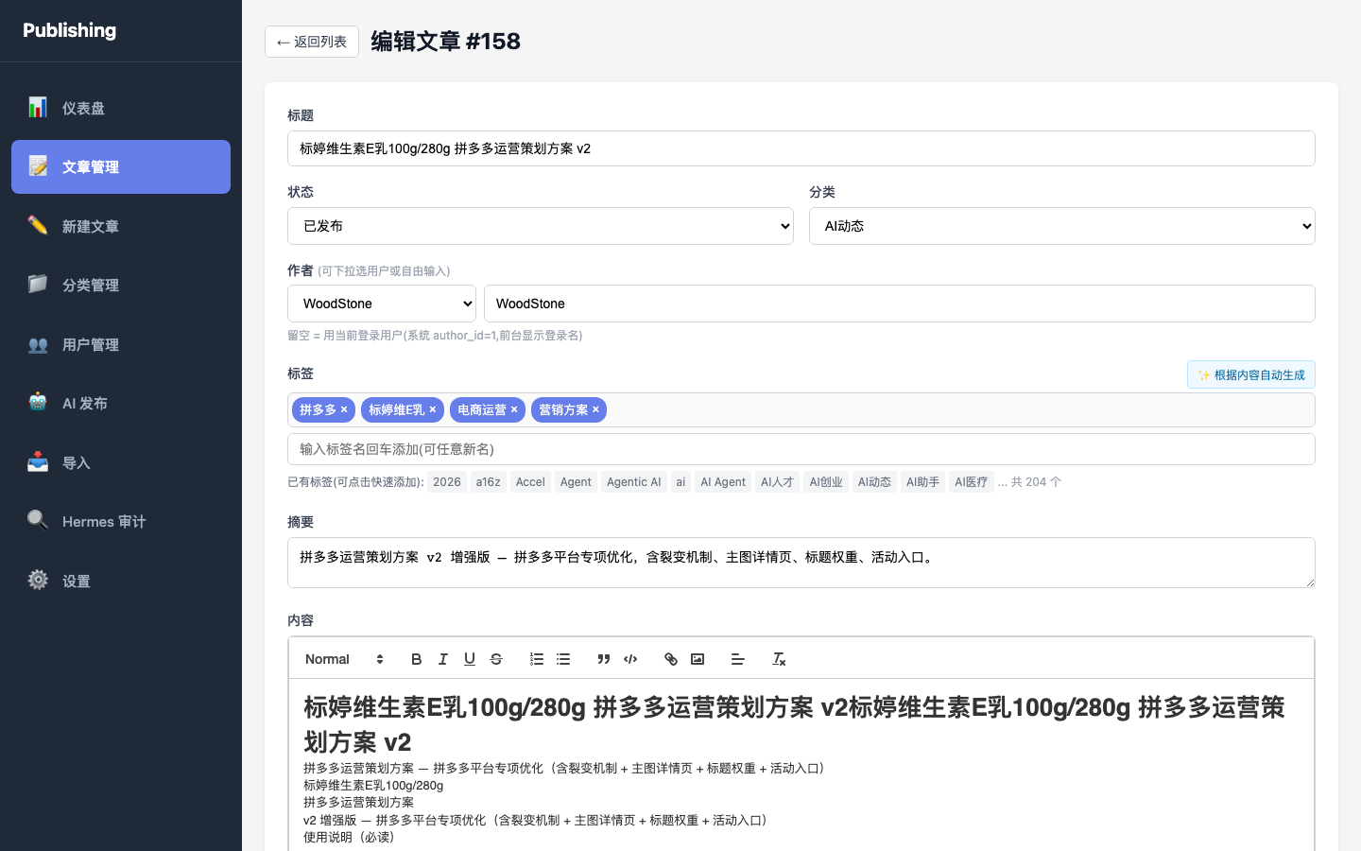Add the existing tag a16z
The height and width of the screenshot is (851, 1361).
pos(489,482)
